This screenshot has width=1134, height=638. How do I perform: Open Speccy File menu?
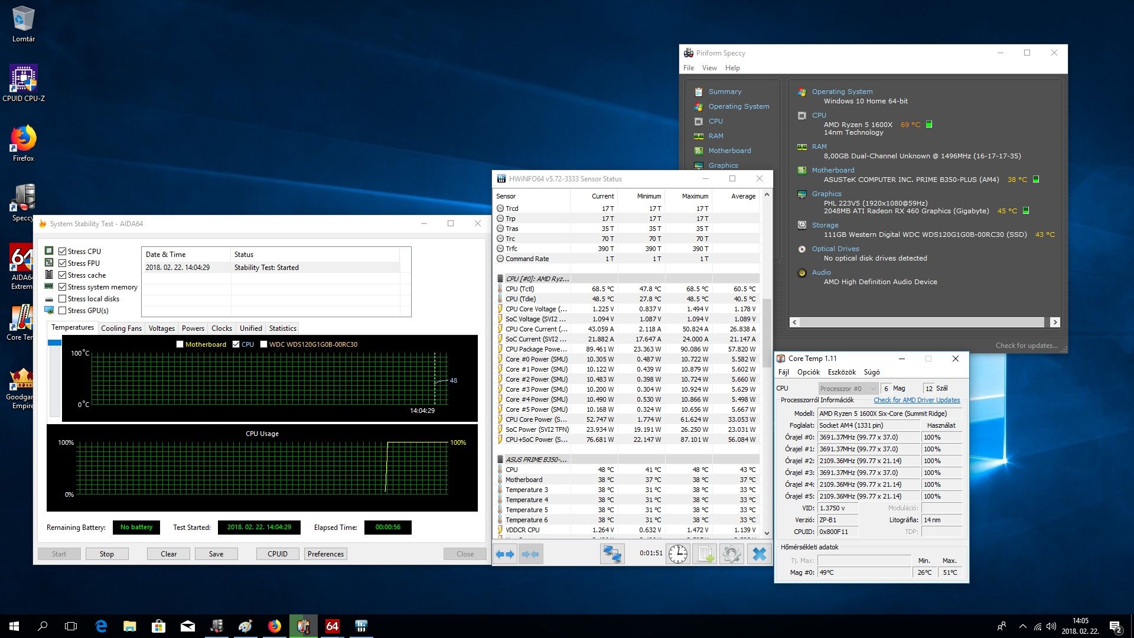pyautogui.click(x=689, y=68)
